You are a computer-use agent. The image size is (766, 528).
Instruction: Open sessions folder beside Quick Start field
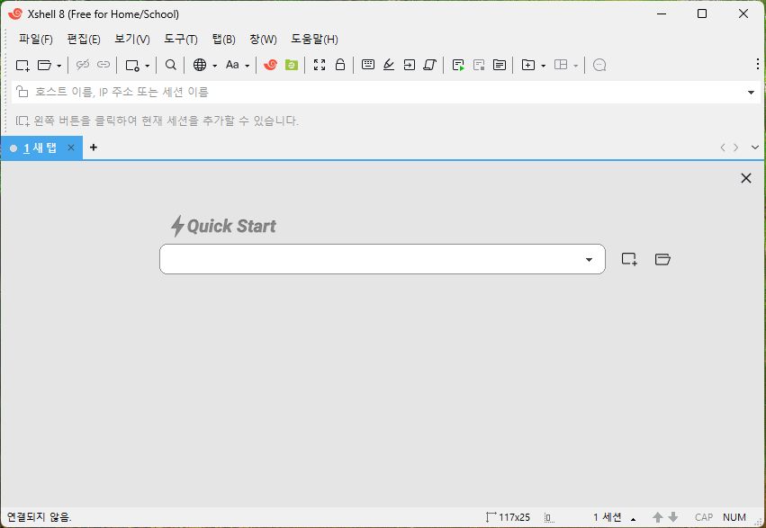[662, 259]
